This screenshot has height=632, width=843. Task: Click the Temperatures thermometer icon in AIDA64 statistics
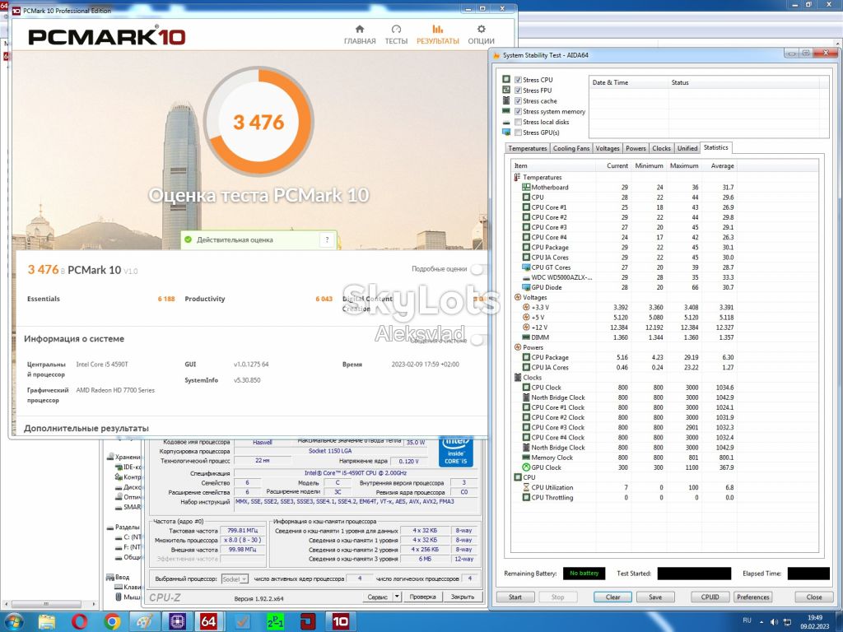tap(517, 178)
